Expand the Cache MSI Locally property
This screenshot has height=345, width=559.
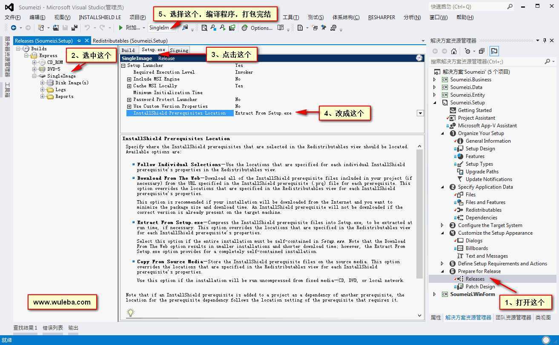click(129, 86)
